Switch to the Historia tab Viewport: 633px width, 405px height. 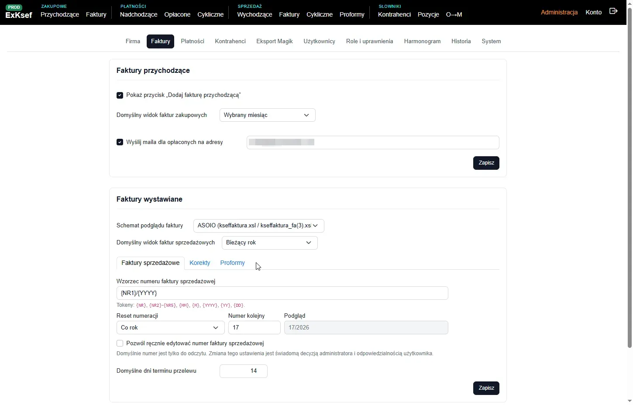coord(461,41)
